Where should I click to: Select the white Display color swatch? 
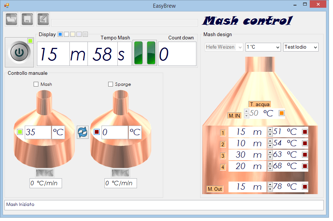[66, 34]
